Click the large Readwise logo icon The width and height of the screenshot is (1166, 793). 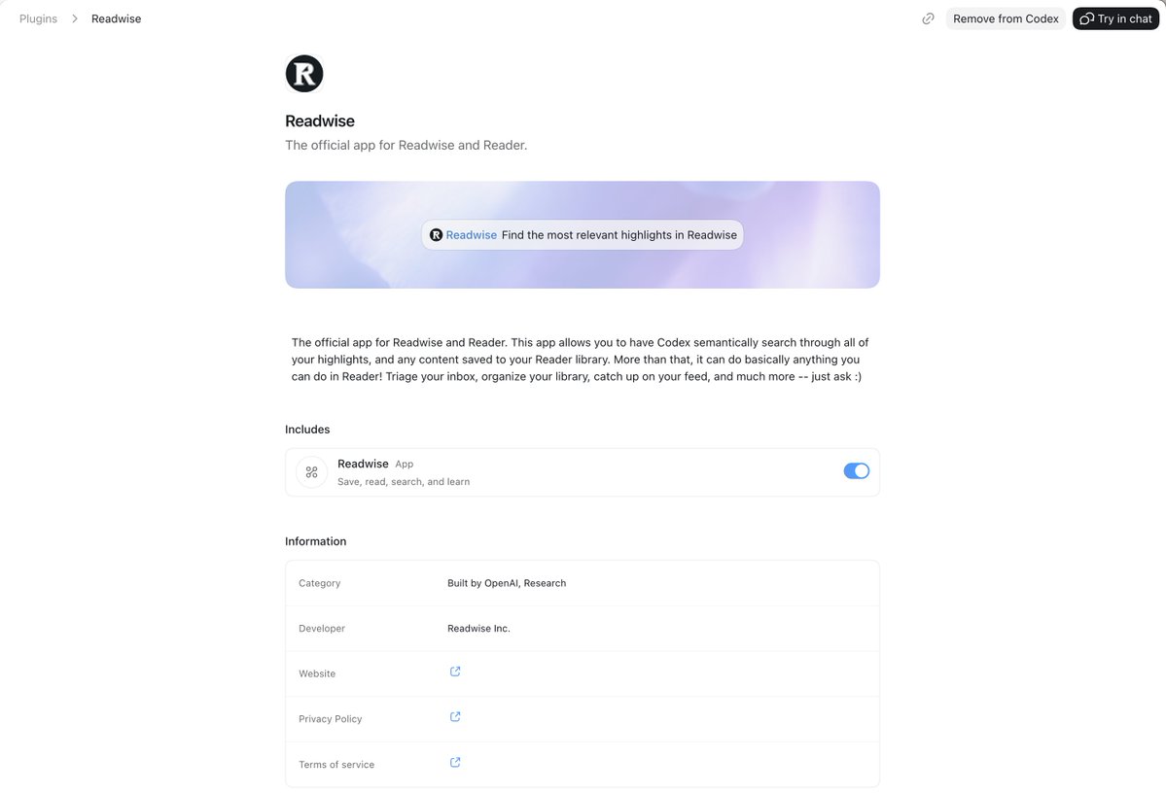coord(304,74)
